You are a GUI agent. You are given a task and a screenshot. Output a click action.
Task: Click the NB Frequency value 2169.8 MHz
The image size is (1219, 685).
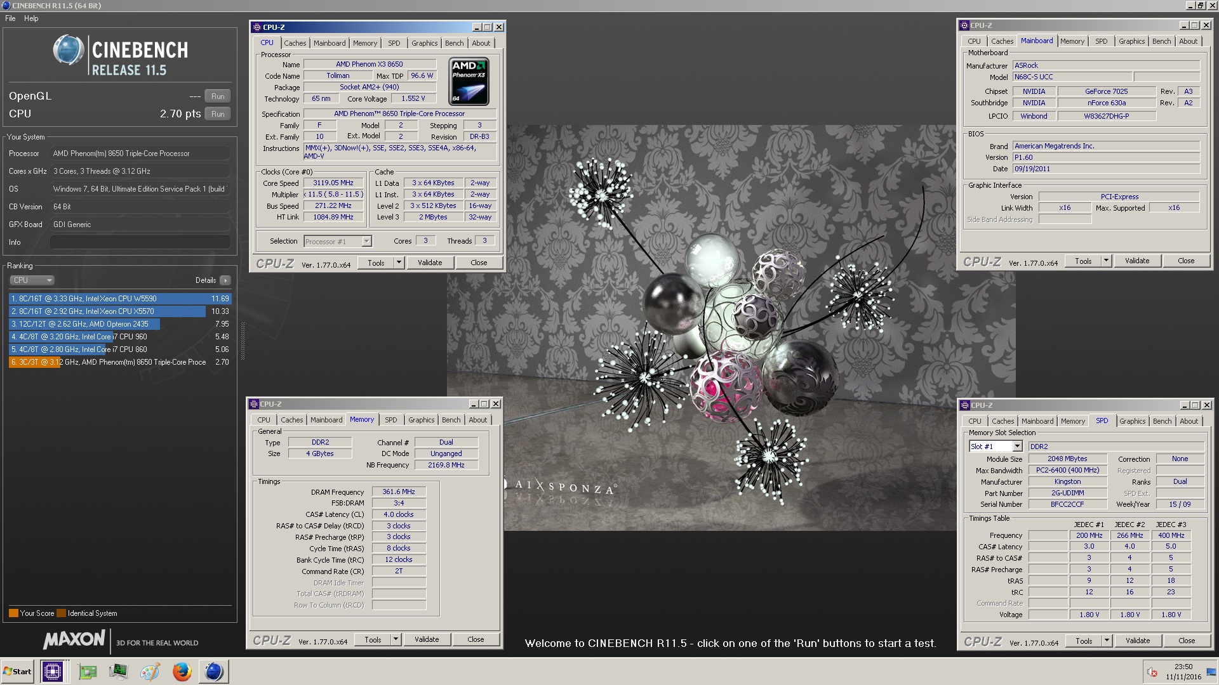click(x=446, y=465)
